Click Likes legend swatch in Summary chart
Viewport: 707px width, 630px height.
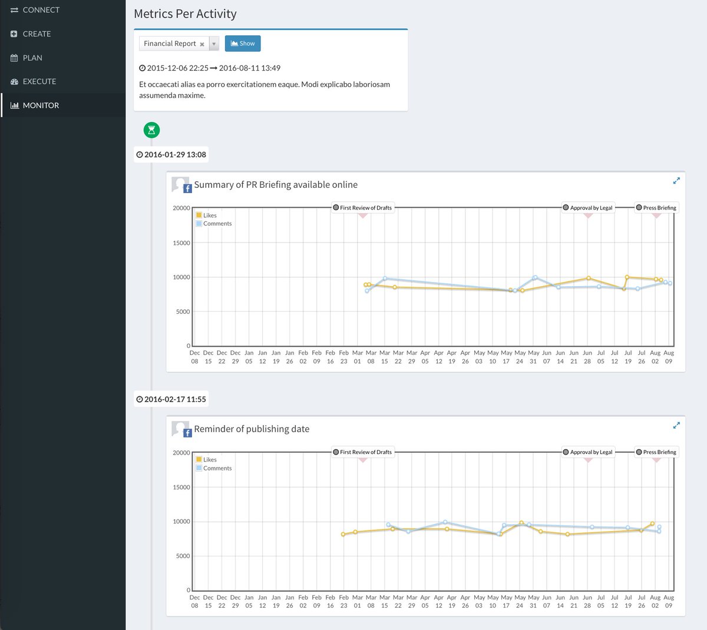pyautogui.click(x=199, y=215)
